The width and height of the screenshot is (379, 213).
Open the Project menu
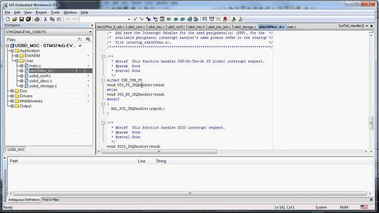41,12
